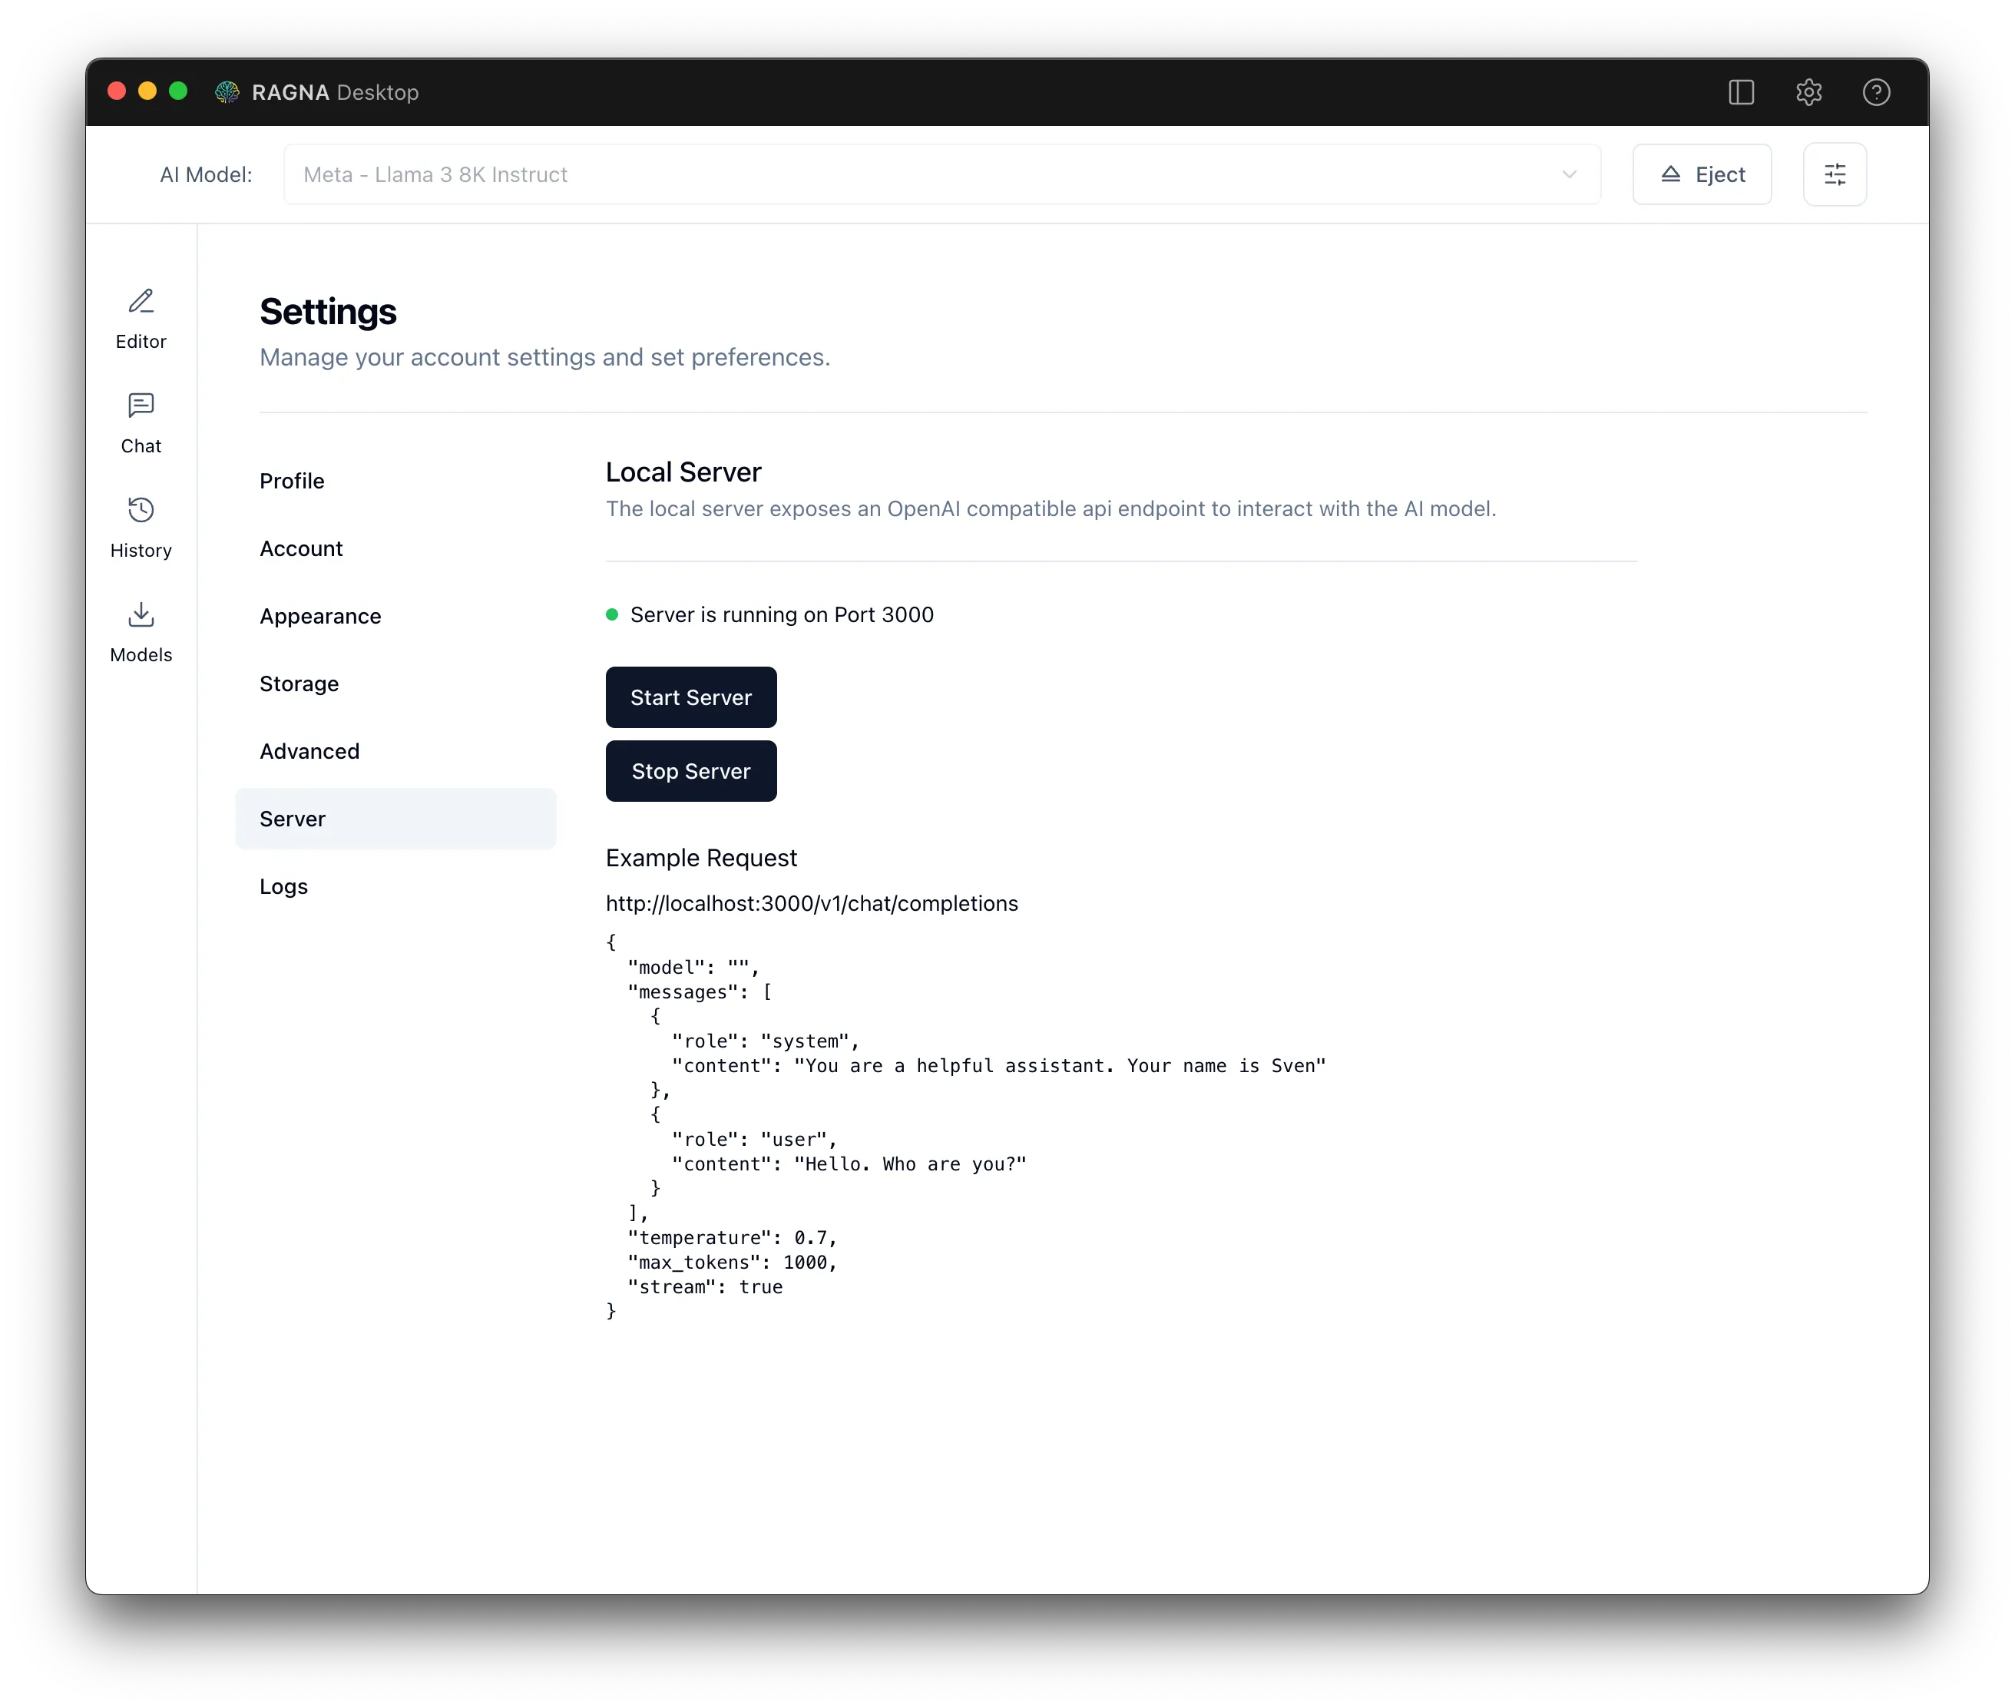The image size is (2015, 1708).
Task: Open the History view
Action: point(141,528)
